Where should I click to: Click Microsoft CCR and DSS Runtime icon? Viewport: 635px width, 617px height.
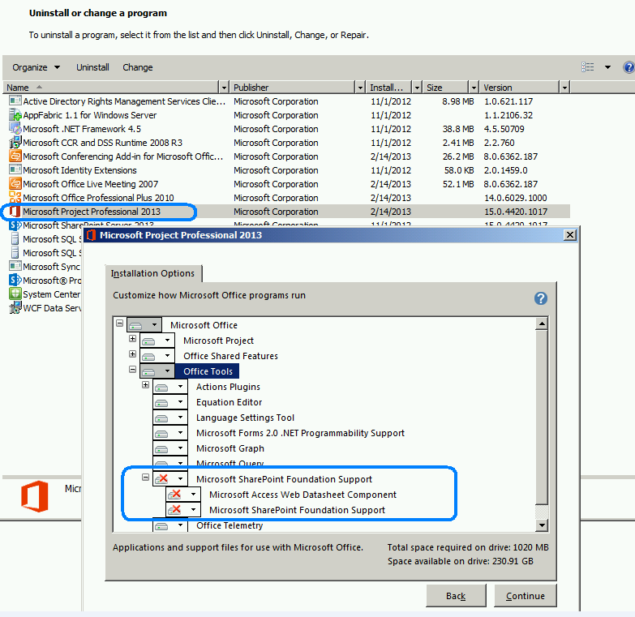coord(15,142)
